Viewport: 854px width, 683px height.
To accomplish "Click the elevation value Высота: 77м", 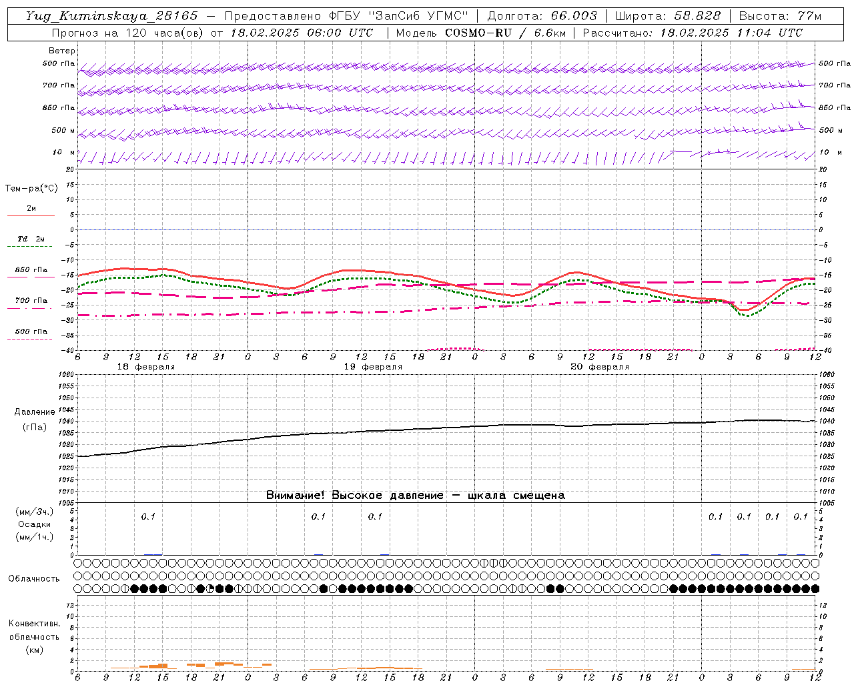I will click(780, 16).
